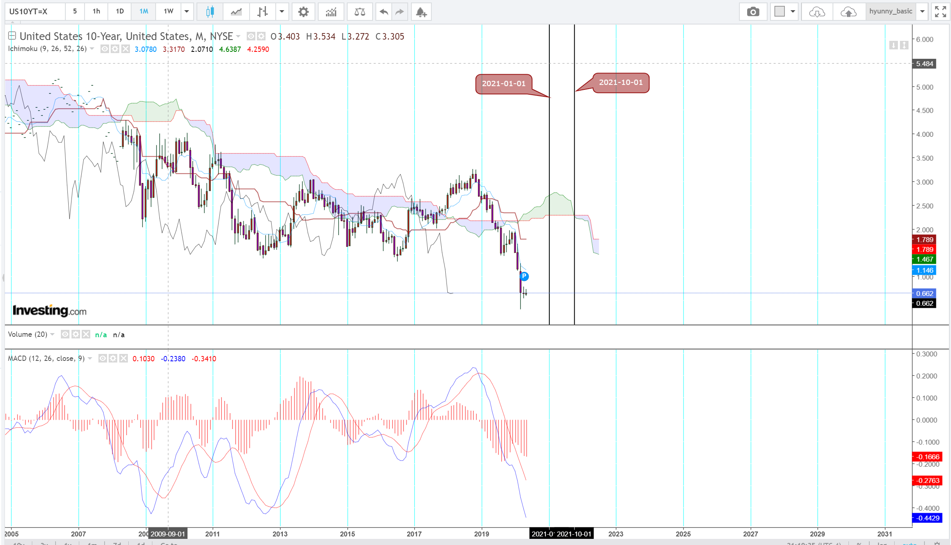951x545 pixels.
Task: Expand the timeframe interval dropdown arrow
Action: pyautogui.click(x=187, y=11)
